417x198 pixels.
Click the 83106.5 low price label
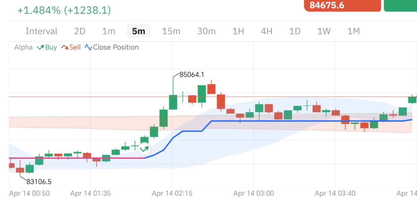pos(39,182)
